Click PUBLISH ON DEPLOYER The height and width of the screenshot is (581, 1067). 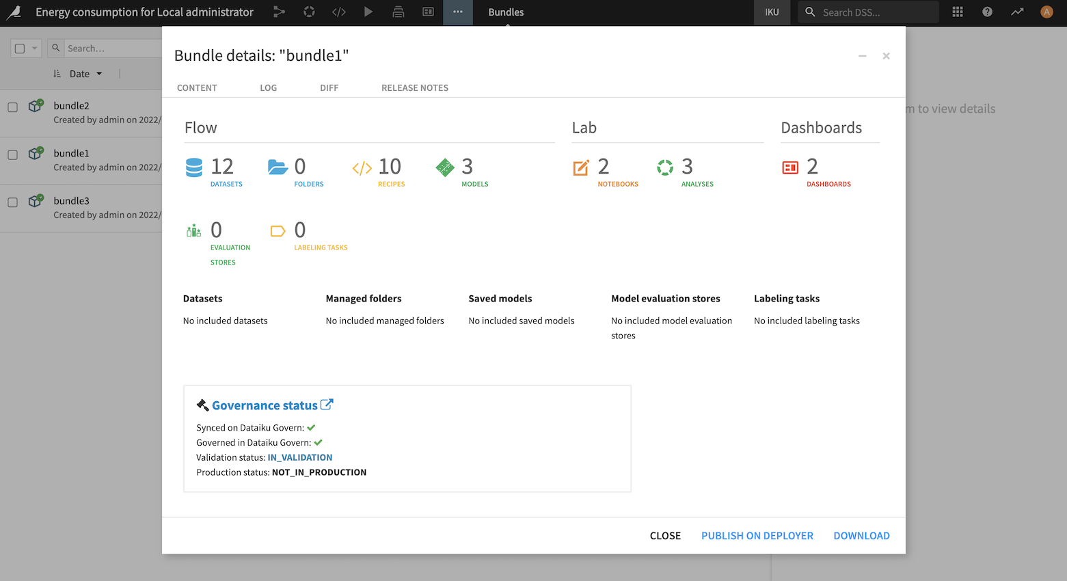tap(757, 536)
